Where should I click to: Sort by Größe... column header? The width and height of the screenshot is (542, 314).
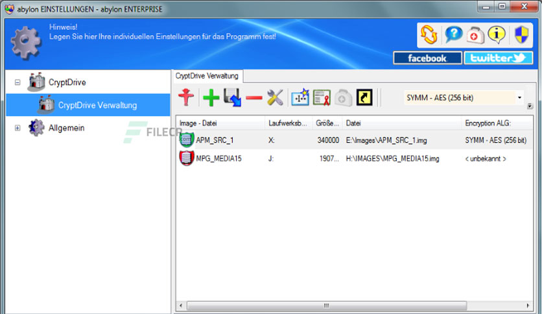327,123
